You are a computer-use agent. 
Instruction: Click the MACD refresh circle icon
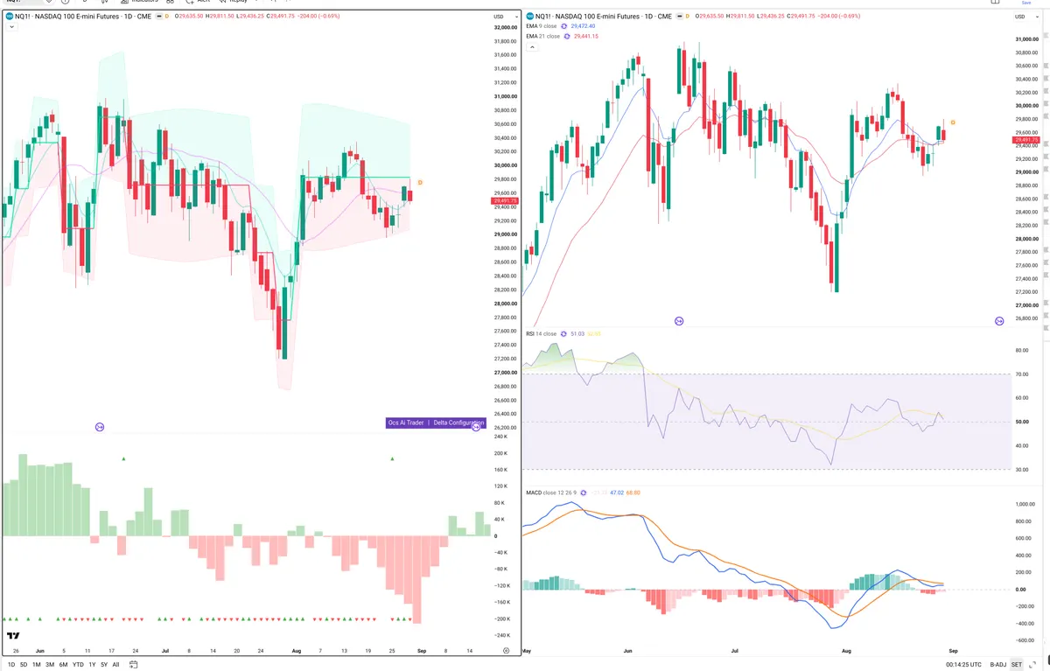(584, 493)
